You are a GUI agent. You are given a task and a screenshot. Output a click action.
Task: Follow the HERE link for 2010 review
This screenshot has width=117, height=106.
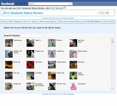click(x=53, y=8)
